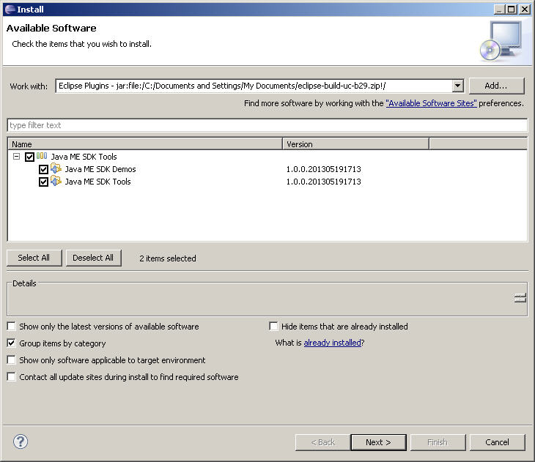Click the Details section expand handle icon

coord(520,298)
